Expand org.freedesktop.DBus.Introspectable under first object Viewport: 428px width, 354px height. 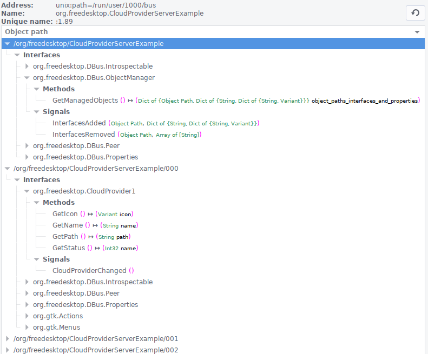click(x=27, y=66)
